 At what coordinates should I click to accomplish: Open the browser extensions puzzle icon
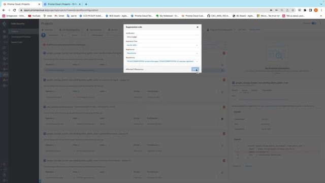tap(305, 10)
